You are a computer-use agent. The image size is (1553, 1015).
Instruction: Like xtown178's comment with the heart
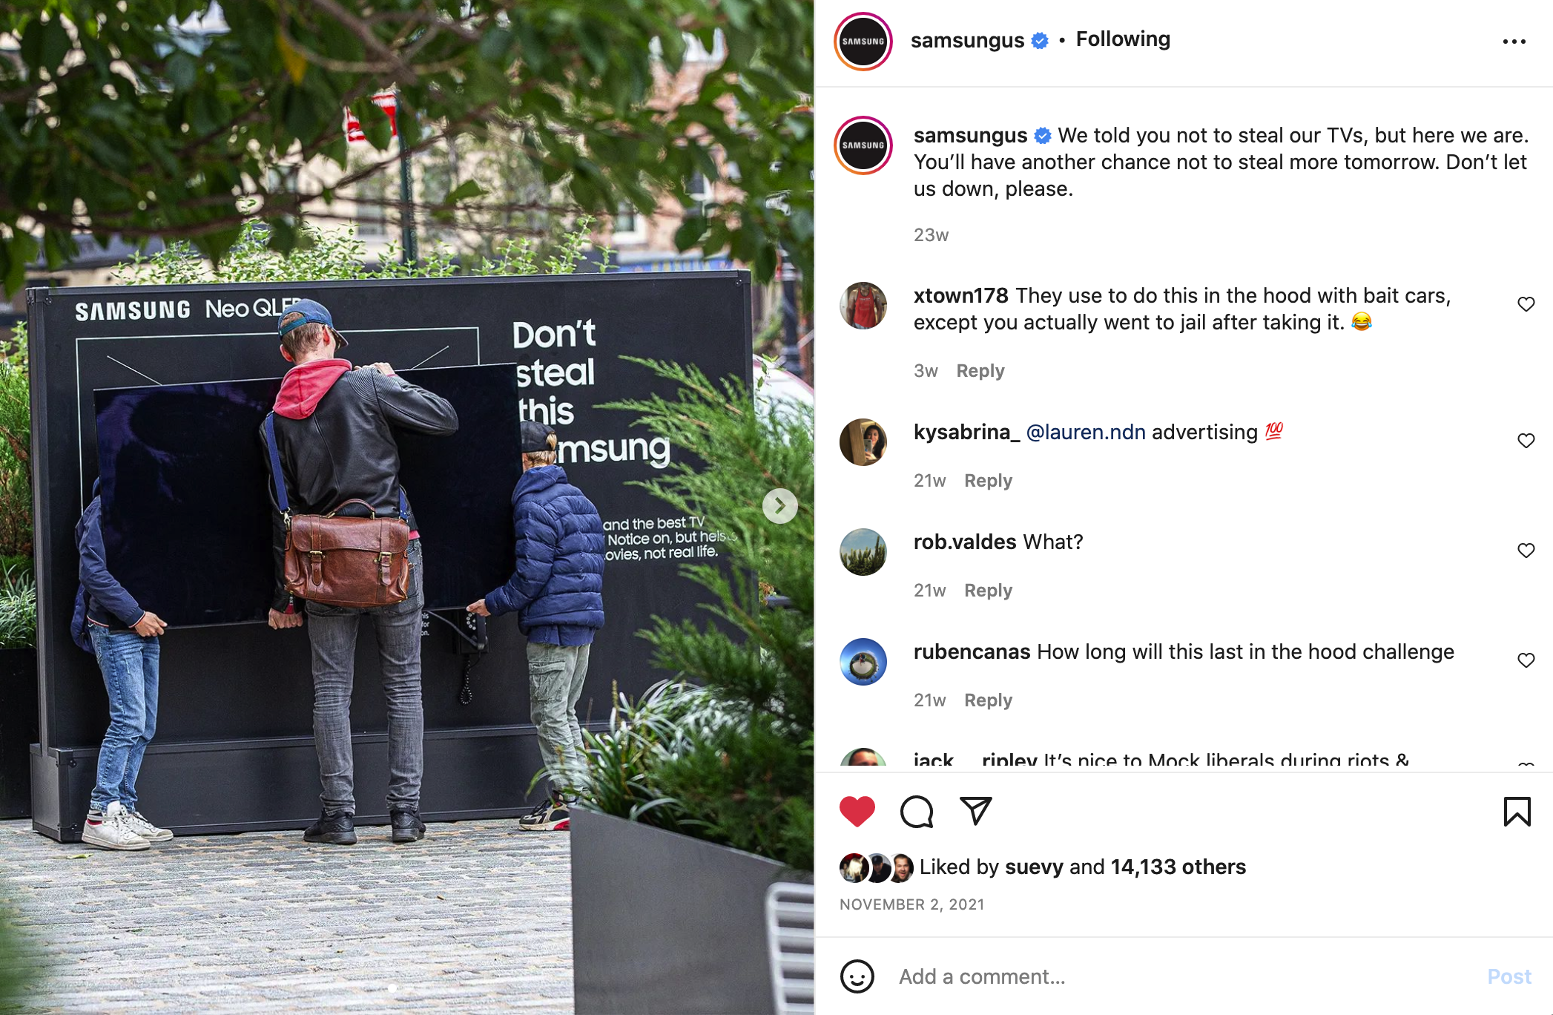(x=1526, y=304)
